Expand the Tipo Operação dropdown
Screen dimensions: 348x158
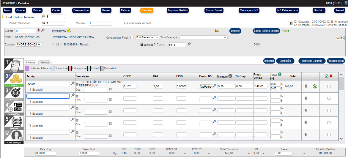[203, 38]
